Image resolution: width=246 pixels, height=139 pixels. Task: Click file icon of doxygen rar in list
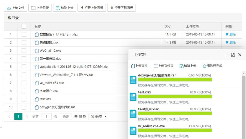[x=37, y=107]
